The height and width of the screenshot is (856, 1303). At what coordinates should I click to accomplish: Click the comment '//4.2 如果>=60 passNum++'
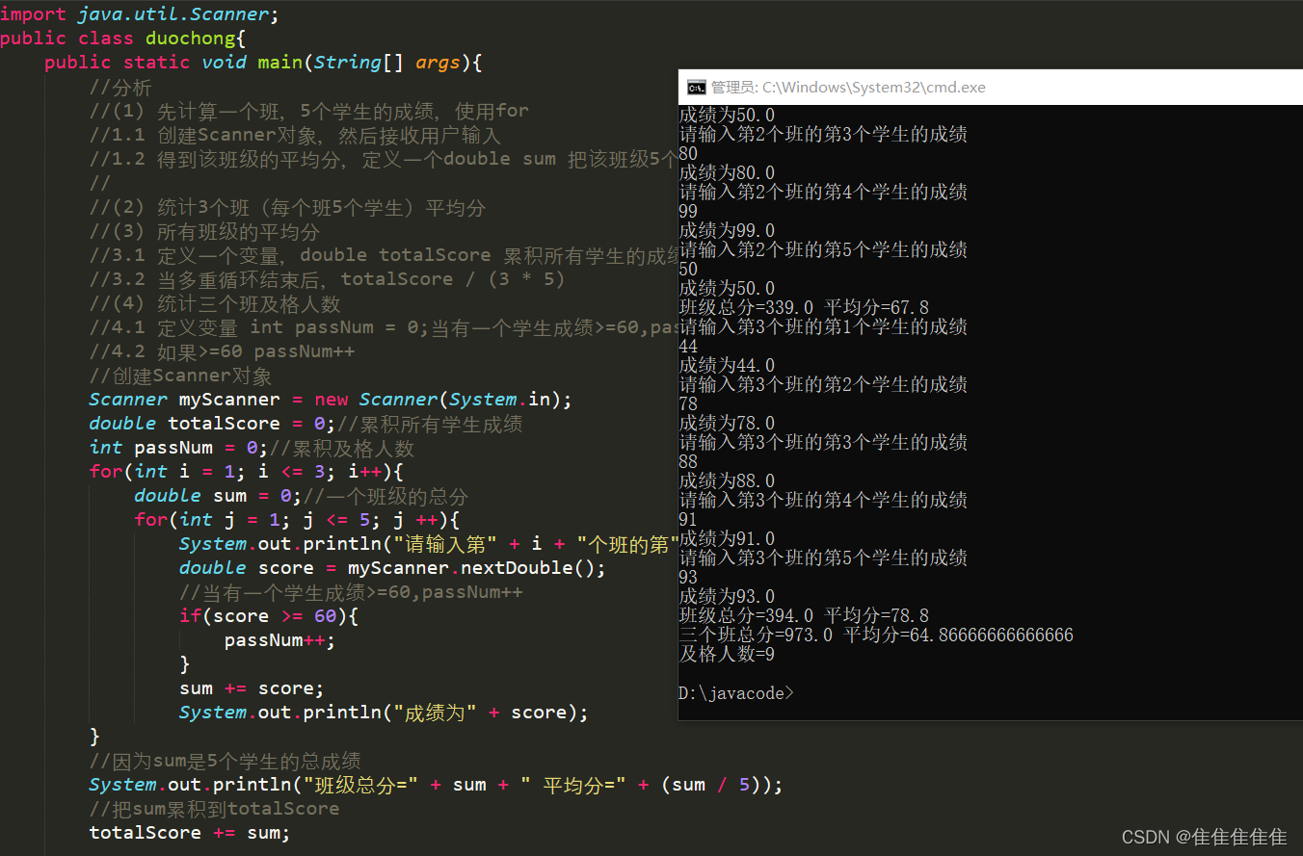[x=222, y=351]
